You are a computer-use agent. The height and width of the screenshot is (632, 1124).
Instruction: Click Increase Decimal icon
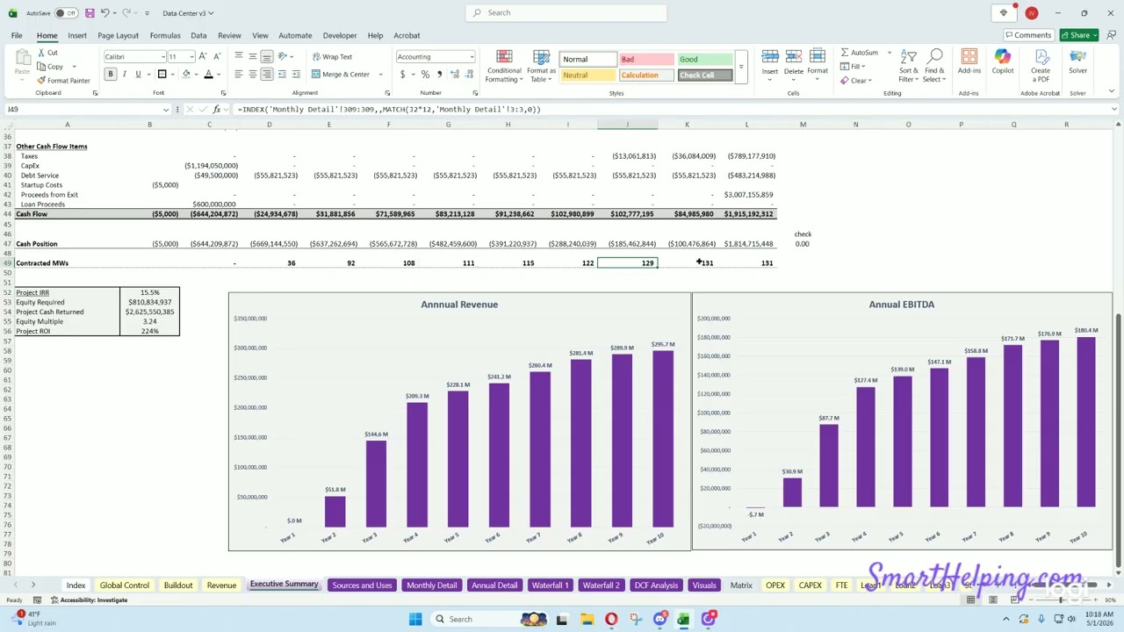[455, 75]
